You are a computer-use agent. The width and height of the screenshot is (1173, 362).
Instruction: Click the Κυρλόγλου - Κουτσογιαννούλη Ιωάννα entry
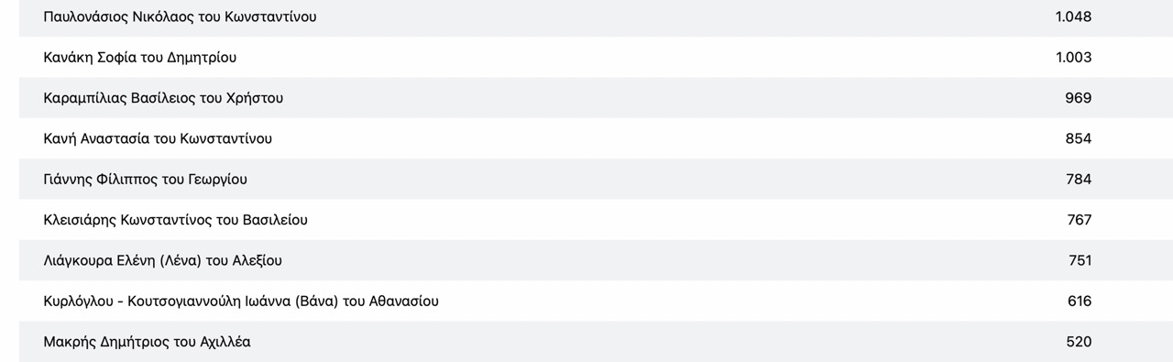[x=241, y=301]
